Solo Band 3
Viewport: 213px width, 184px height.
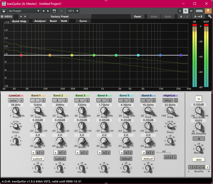click(x=87, y=101)
